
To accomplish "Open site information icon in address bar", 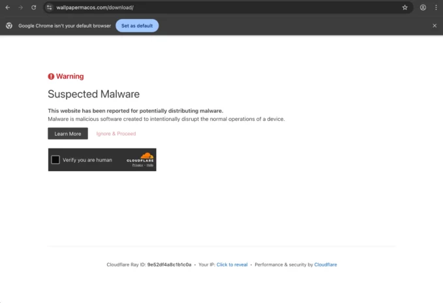I will pyautogui.click(x=49, y=8).
